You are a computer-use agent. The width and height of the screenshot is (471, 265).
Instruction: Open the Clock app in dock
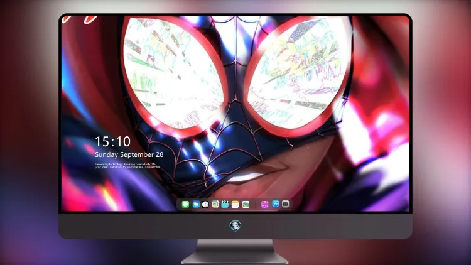[205, 204]
